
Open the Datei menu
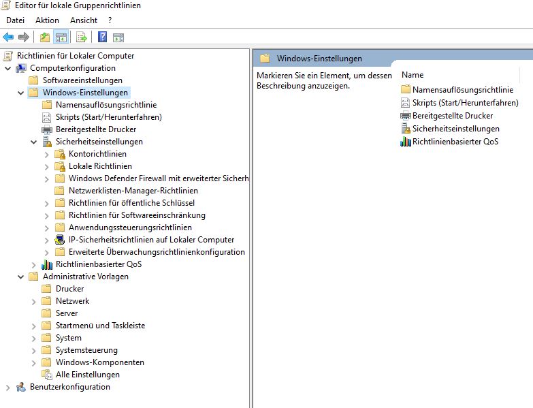tap(15, 20)
